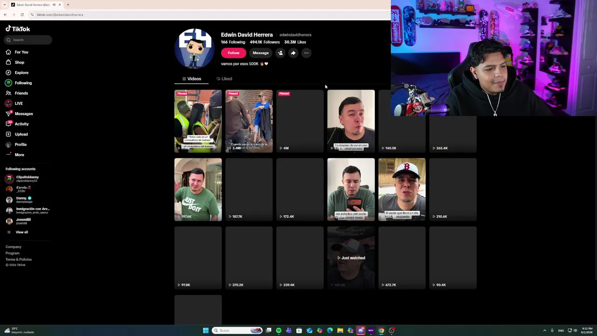597x336 pixels.
Task: Open Microsoft Edge from the taskbar
Action: [330, 330]
